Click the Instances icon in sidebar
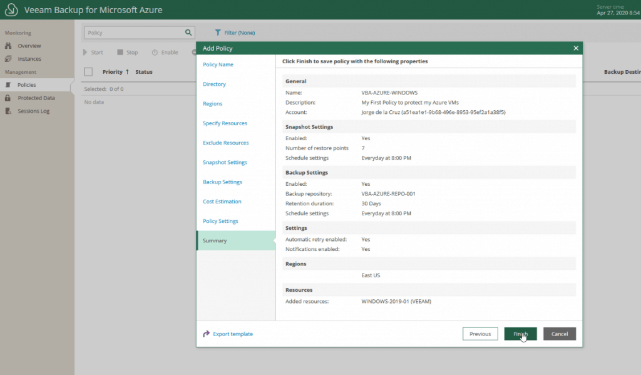This screenshot has width=641, height=375. coord(8,59)
